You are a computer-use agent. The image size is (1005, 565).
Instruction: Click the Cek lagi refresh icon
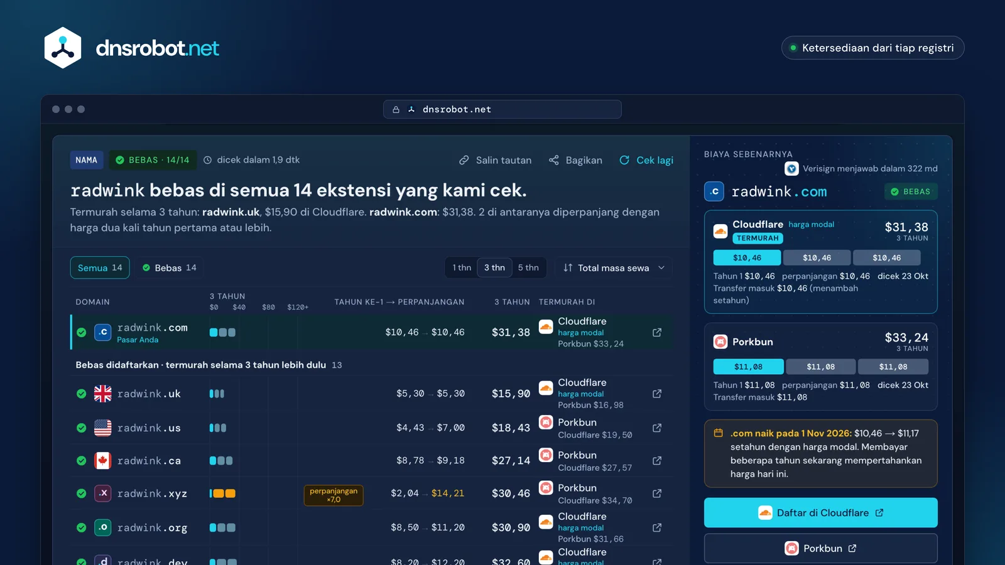click(624, 160)
